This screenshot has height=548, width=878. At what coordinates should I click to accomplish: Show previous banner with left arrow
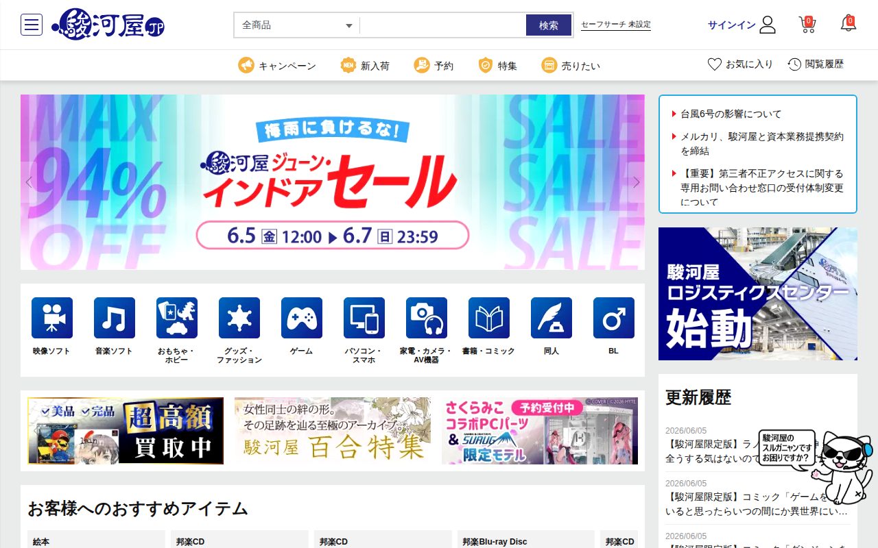pyautogui.click(x=29, y=182)
